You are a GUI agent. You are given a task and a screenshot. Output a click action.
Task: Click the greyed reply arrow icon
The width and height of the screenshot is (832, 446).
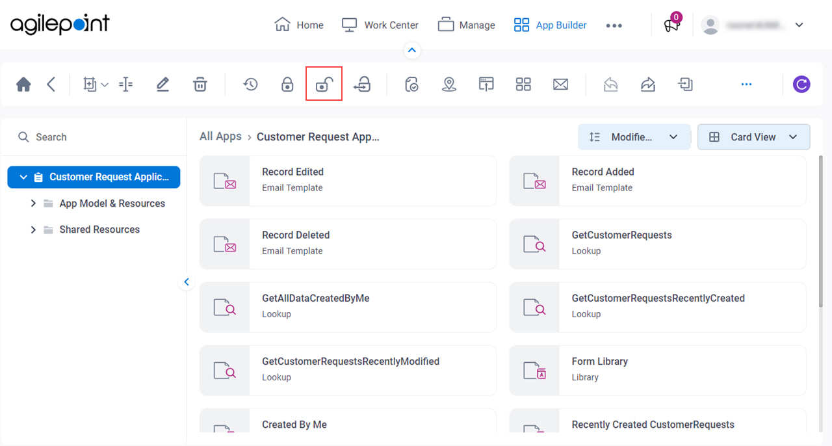[x=610, y=85]
